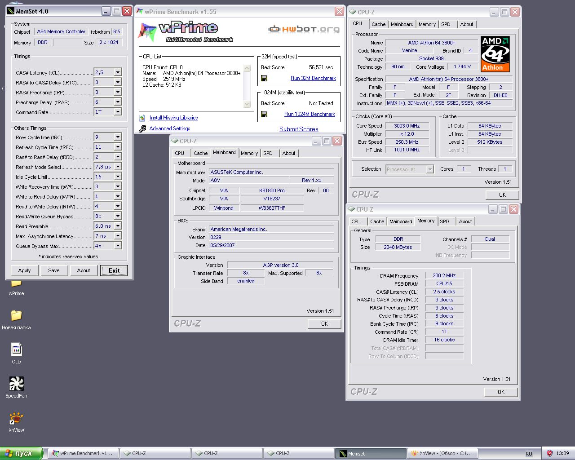
Task: Click the 32M benchmark save floppy icon
Action: [x=264, y=78]
